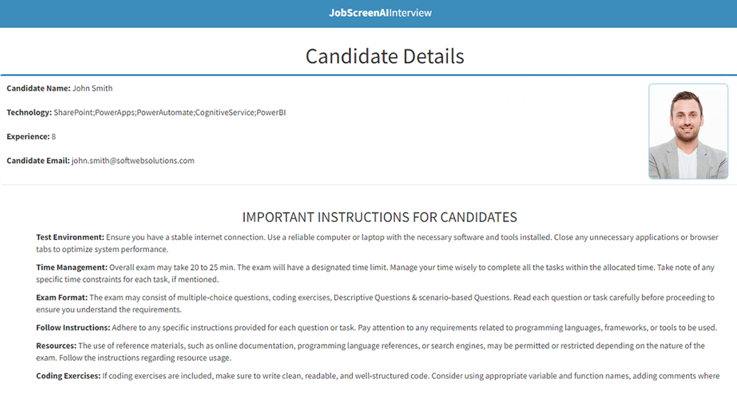Click the Test Environment instruction label
Image resolution: width=737 pixels, height=414 pixels.
[x=70, y=238]
